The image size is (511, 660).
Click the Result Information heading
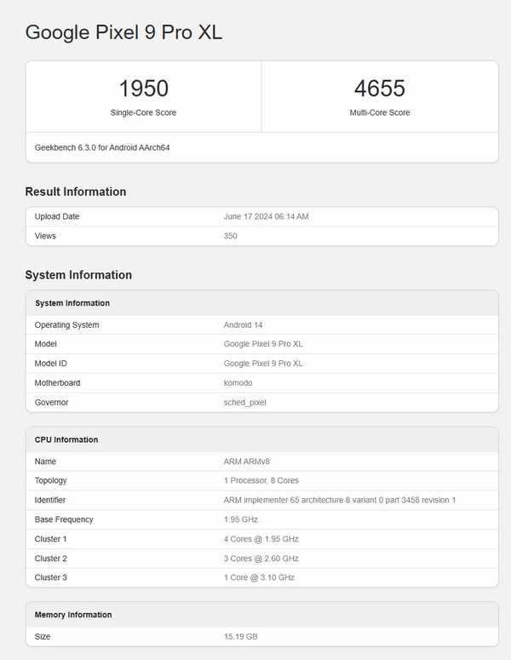click(76, 192)
